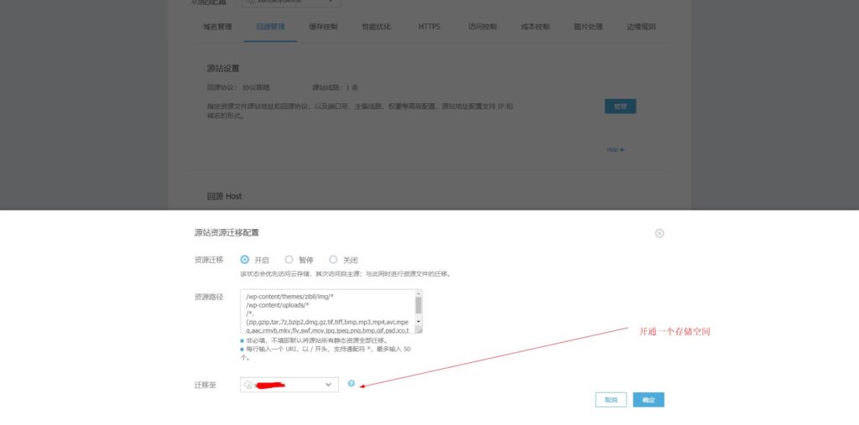This screenshot has width=859, height=425.
Task: Click the 回源协议 label in 源站设置
Action: pos(221,88)
